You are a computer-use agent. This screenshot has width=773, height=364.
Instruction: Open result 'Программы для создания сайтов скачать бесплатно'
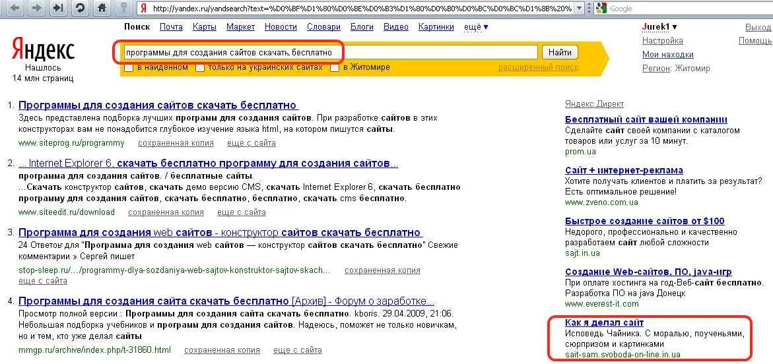158,106
